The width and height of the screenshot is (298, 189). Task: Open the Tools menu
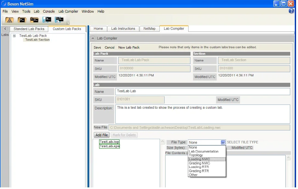click(26, 11)
